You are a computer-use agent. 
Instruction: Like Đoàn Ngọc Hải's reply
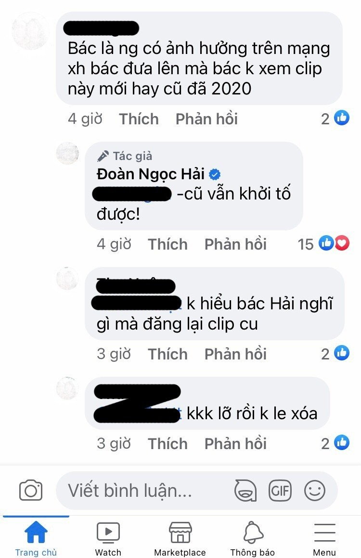(168, 244)
